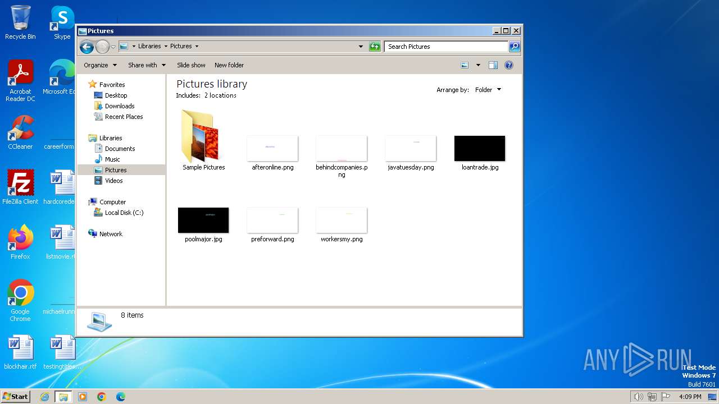
Task: Open Local Disk (C:)
Action: click(x=124, y=213)
